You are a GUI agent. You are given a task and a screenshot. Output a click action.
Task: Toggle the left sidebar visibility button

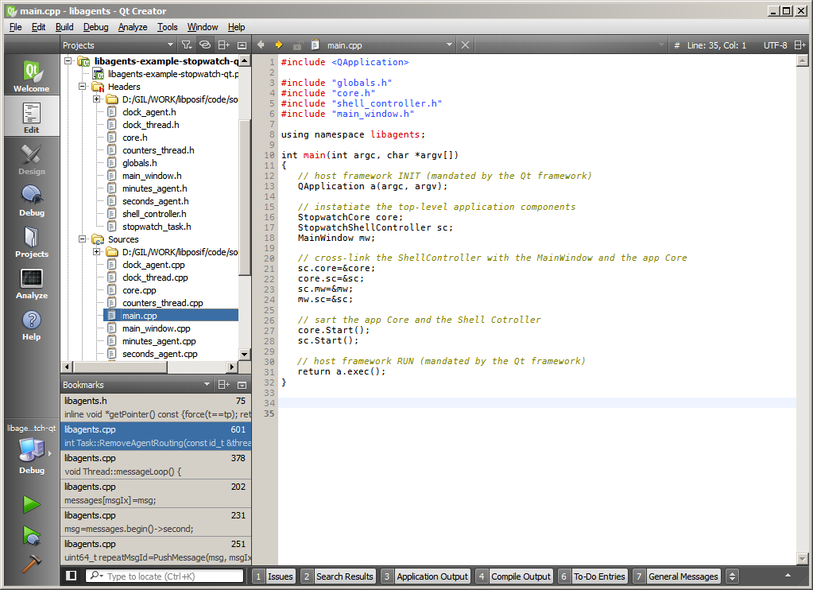click(72, 576)
